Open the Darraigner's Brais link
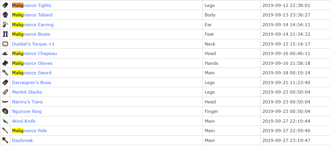 click(32, 83)
